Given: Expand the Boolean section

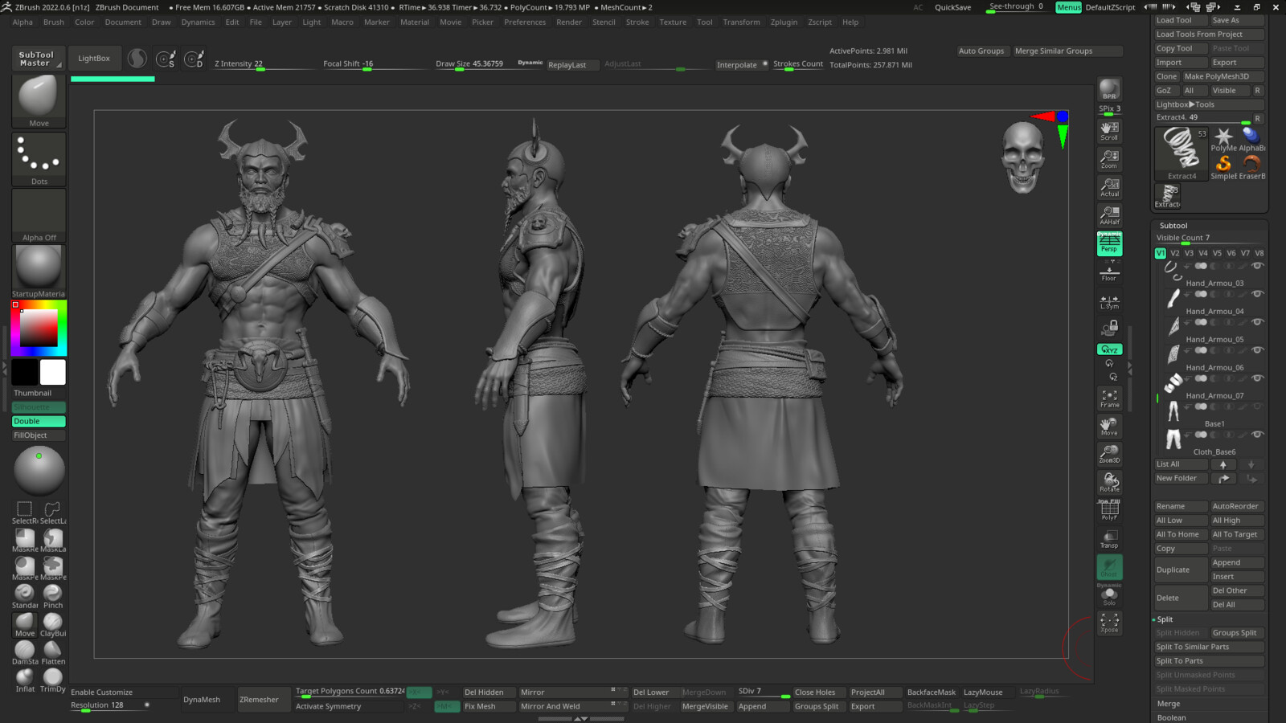Looking at the screenshot, I should click(1171, 717).
